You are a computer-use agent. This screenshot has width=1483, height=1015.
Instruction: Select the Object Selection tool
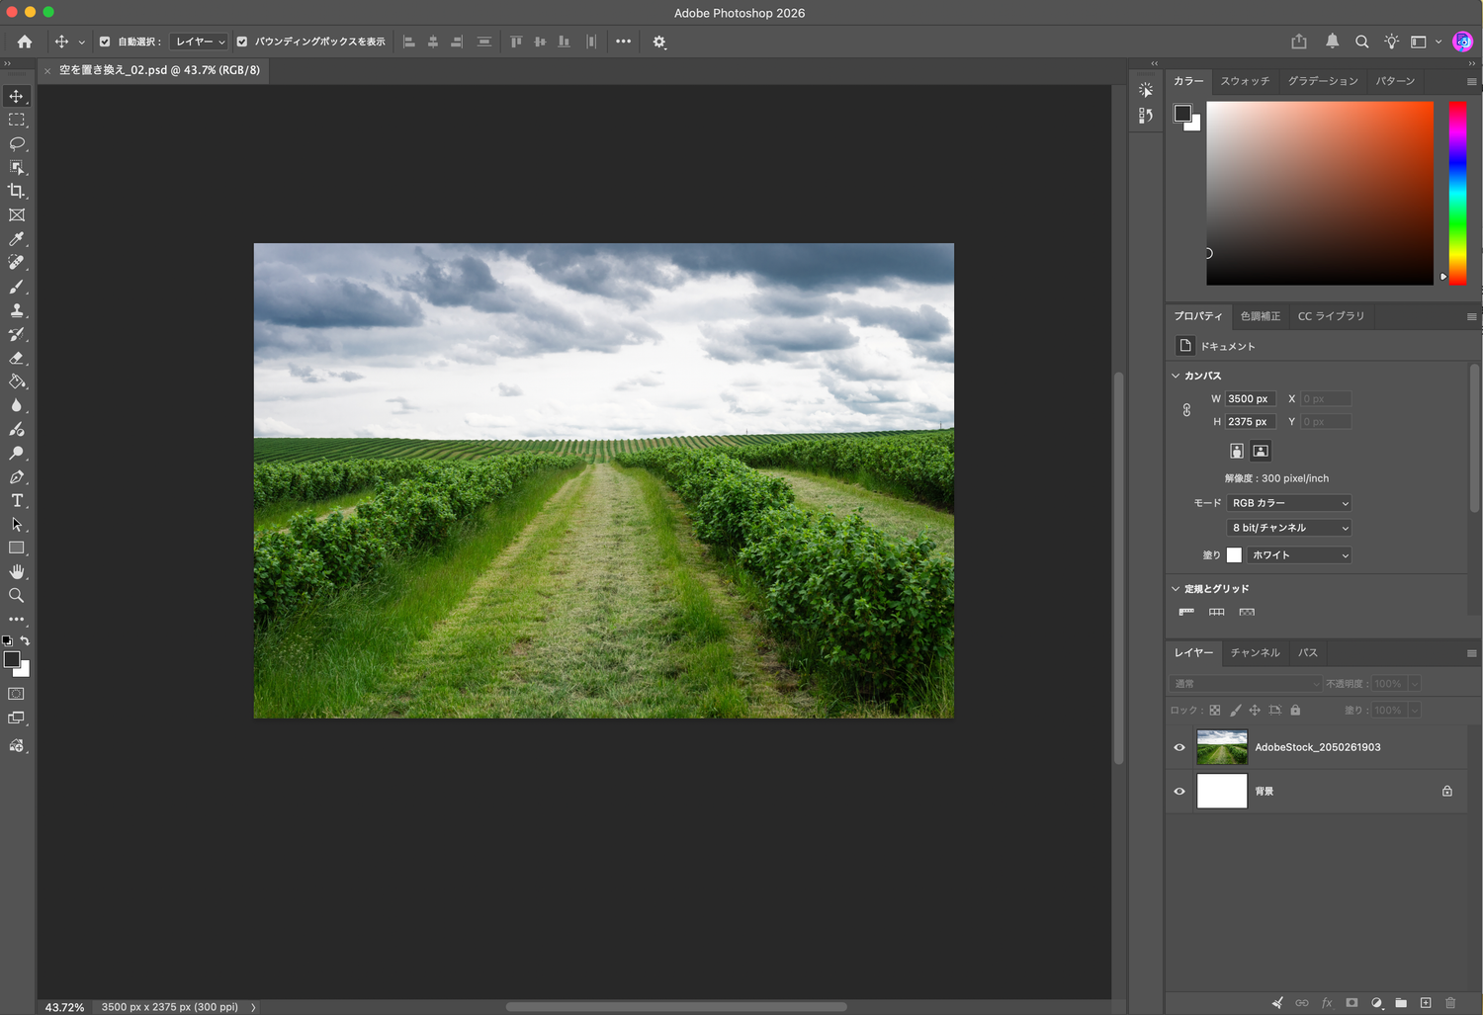pos(17,167)
